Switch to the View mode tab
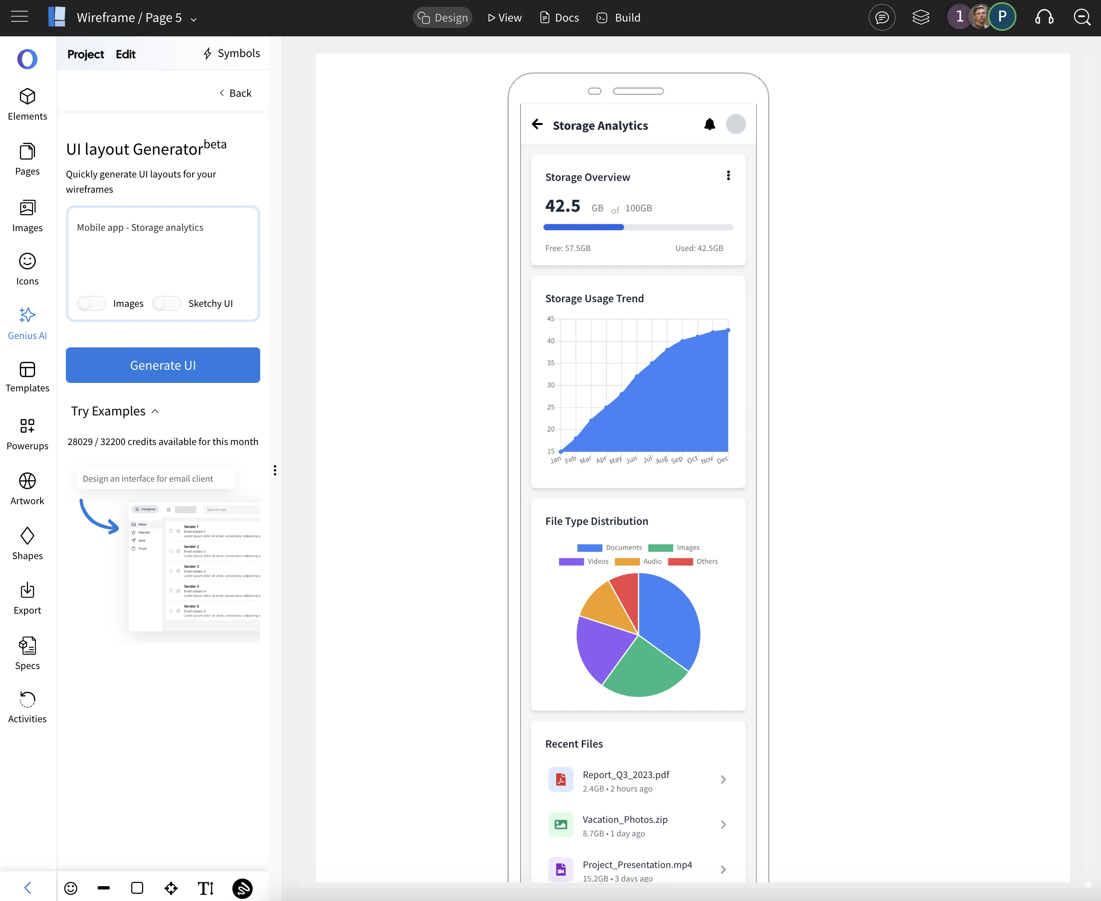 tap(504, 18)
